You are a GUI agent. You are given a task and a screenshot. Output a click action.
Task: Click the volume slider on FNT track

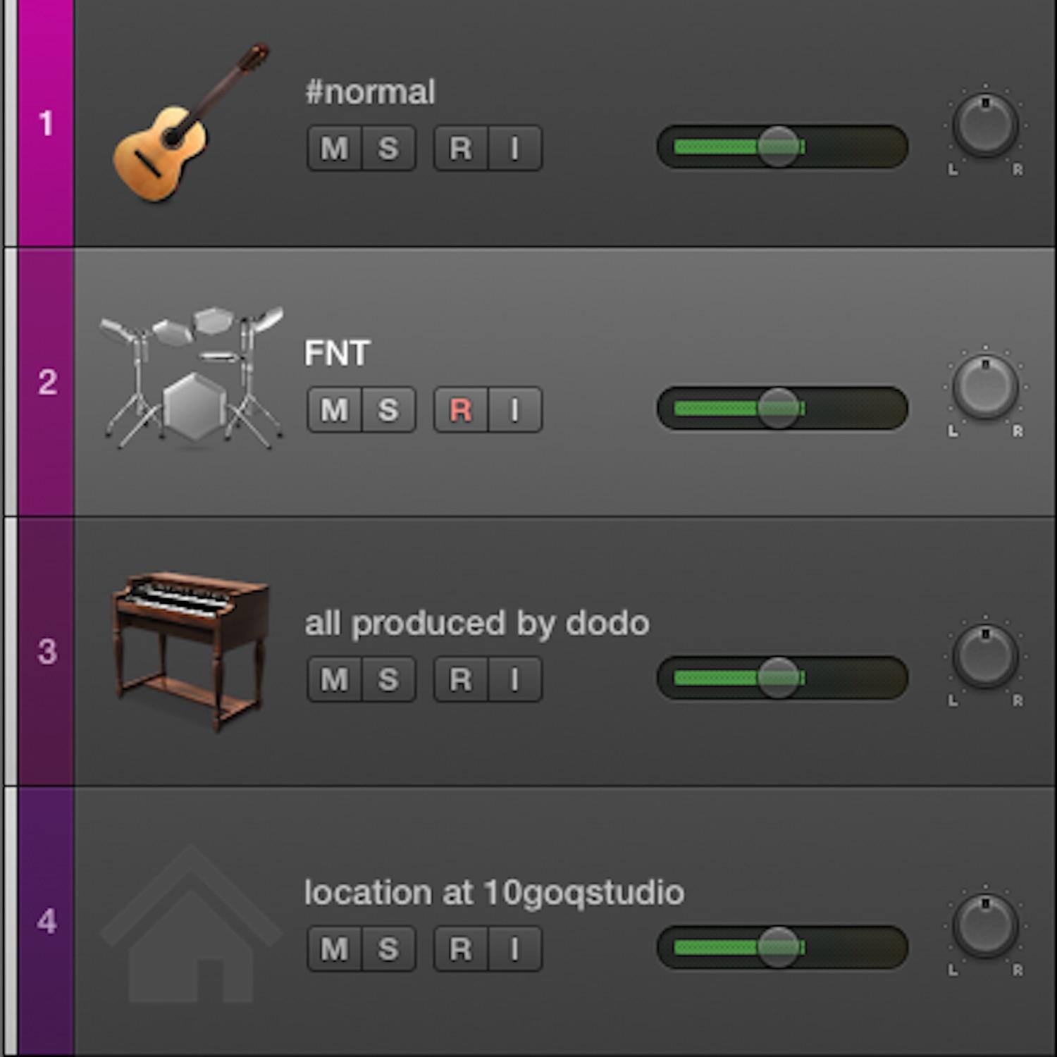[x=778, y=408]
